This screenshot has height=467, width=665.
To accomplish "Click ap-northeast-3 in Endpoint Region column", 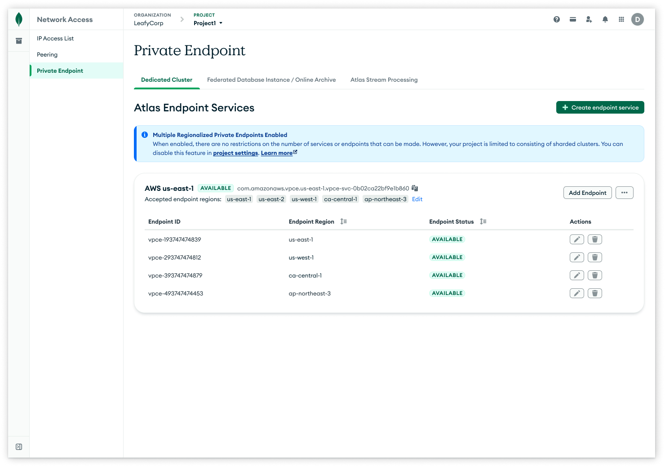I will click(310, 293).
